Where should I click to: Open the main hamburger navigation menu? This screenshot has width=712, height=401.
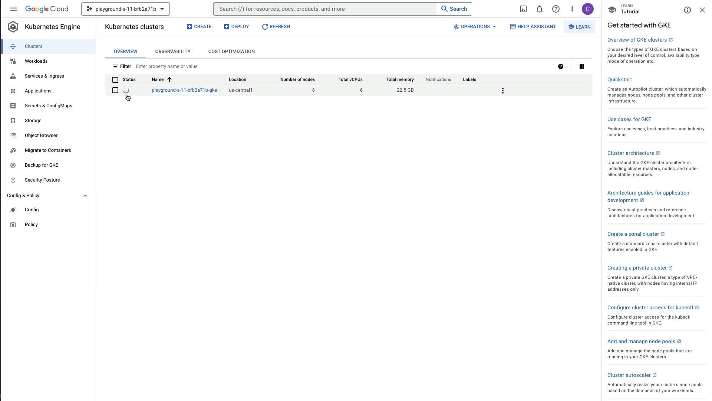click(x=14, y=9)
